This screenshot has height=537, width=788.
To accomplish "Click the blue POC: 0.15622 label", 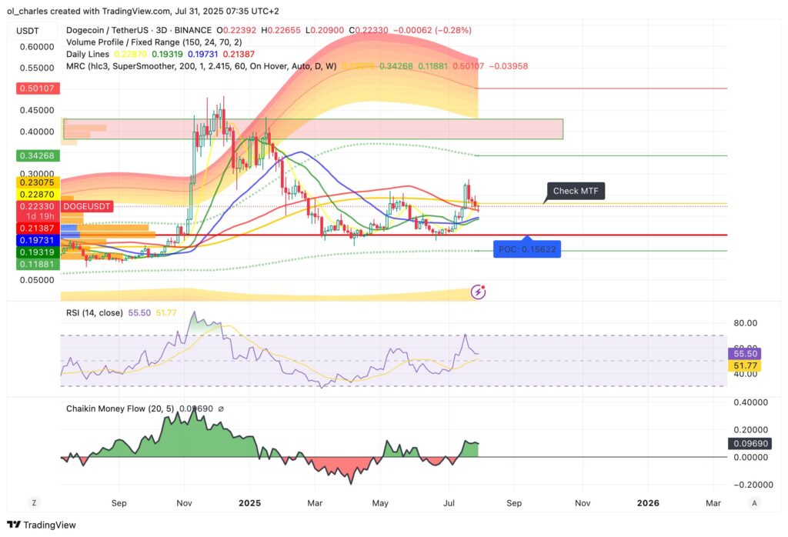I will pos(526,248).
